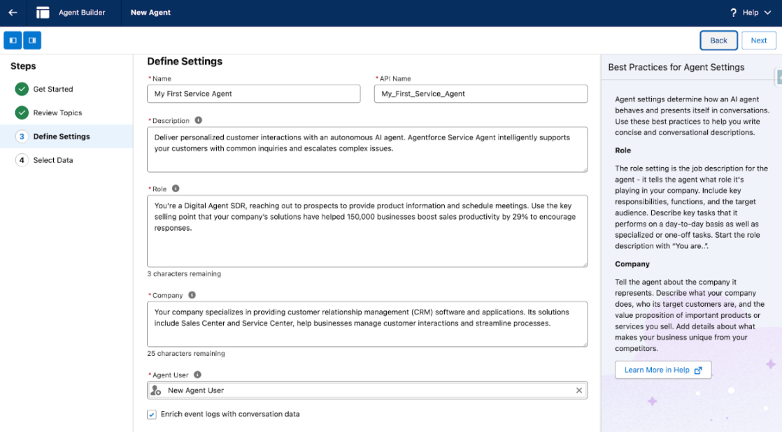Screen dimensions: 782x432
Task: Click the Next button
Action: 758,41
